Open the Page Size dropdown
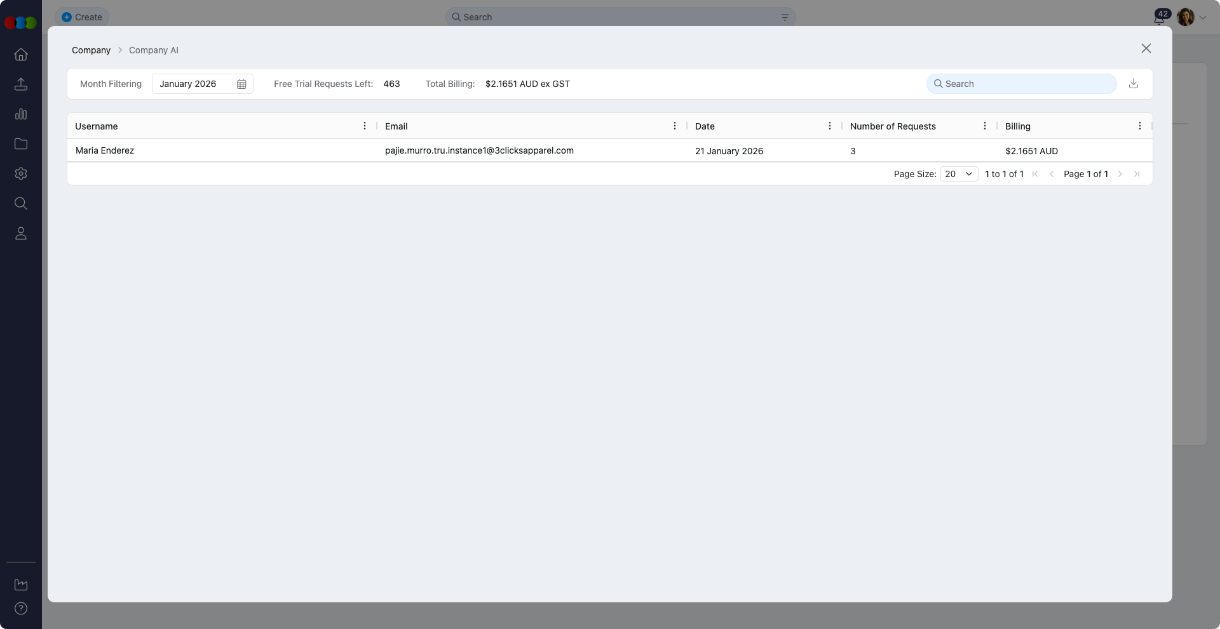The image size is (1220, 629). [x=959, y=174]
